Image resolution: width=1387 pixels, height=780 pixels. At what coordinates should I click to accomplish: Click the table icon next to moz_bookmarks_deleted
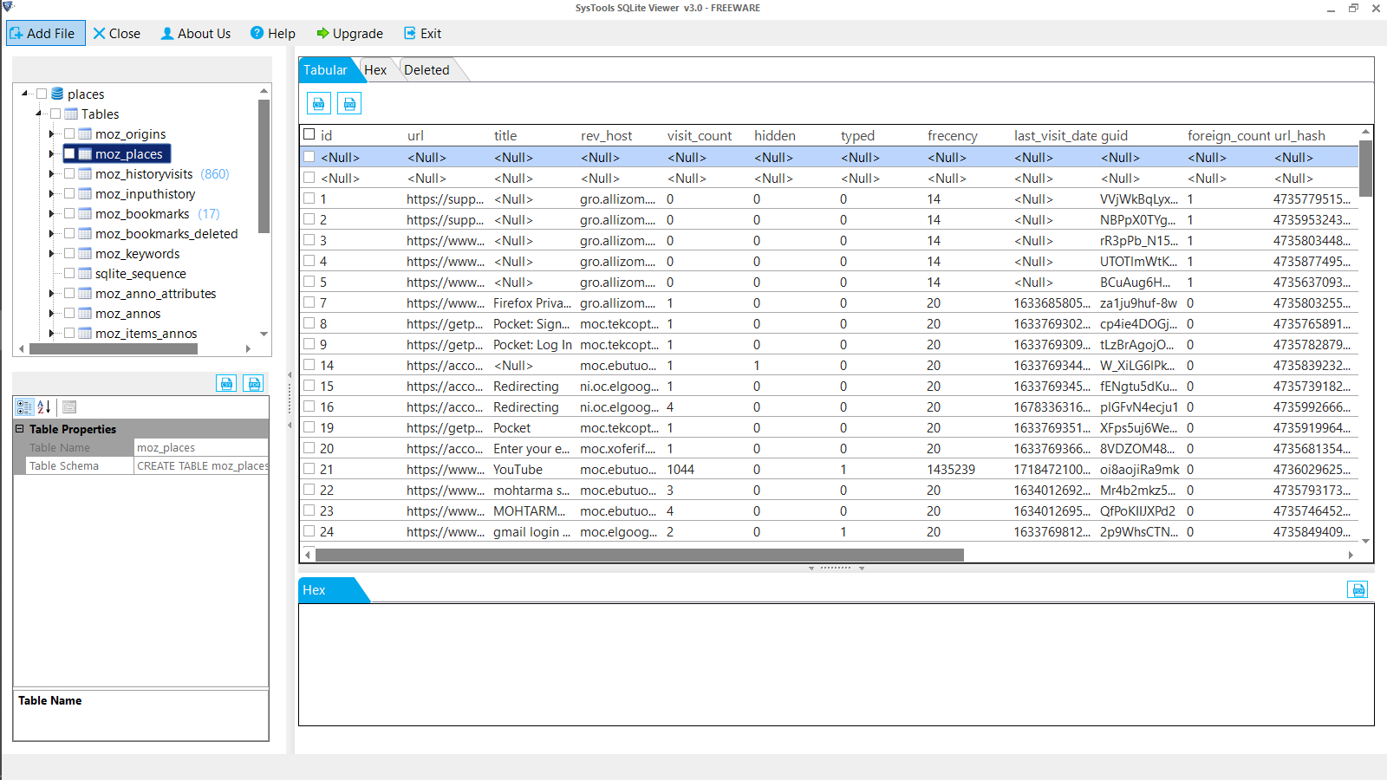(x=85, y=233)
